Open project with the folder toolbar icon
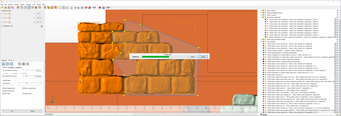 point(2,7)
